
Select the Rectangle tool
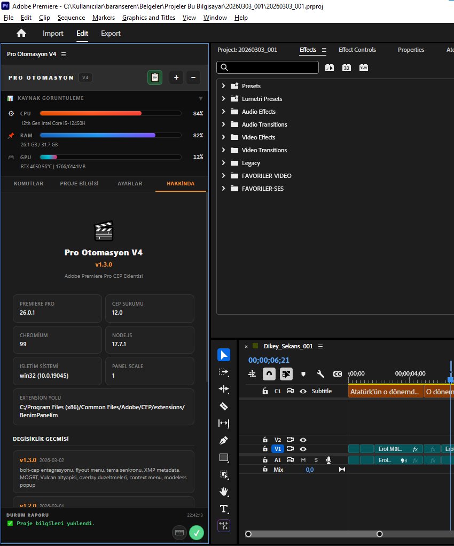tap(223, 457)
